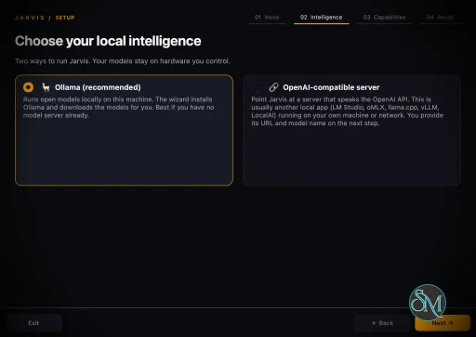The width and height of the screenshot is (476, 337).
Task: Go back with the Back button
Action: (x=383, y=323)
